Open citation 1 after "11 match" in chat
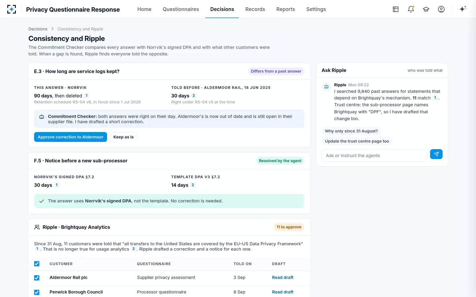The height and width of the screenshot is (297, 476). [435, 98]
